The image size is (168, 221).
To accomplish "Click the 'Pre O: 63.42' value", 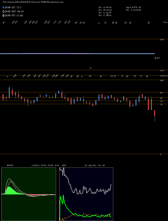I will coord(105,7).
